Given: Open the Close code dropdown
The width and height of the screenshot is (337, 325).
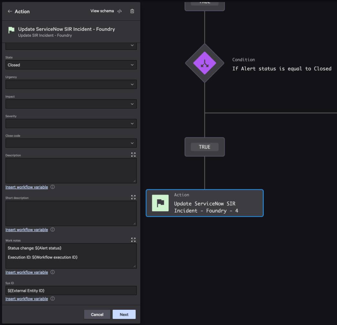Looking at the screenshot, I should point(71,143).
